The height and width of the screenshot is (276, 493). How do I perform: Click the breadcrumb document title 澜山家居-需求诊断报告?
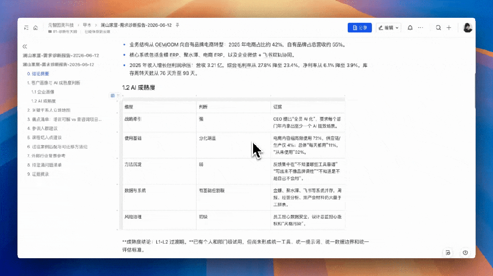pyautogui.click(x=136, y=25)
